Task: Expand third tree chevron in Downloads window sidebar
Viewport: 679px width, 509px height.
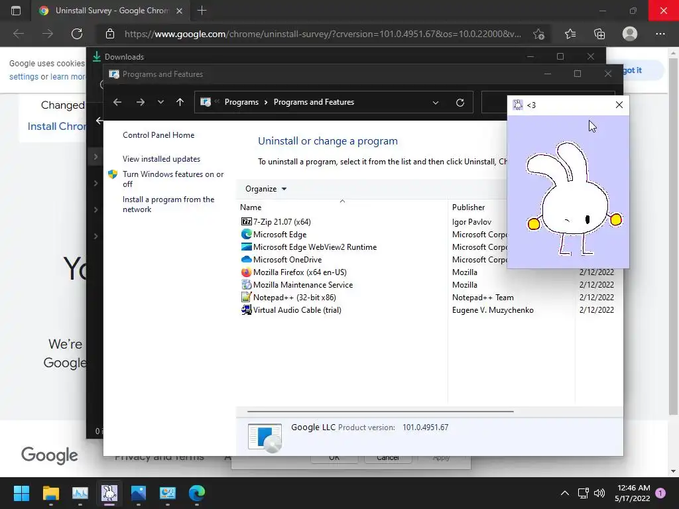Action: [95, 209]
